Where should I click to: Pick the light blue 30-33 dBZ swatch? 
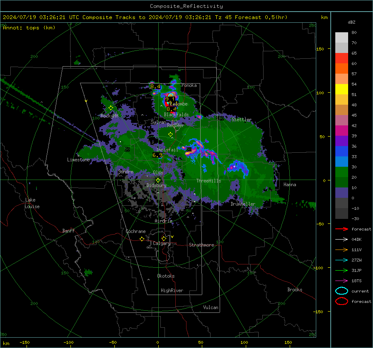pyautogui.click(x=342, y=162)
